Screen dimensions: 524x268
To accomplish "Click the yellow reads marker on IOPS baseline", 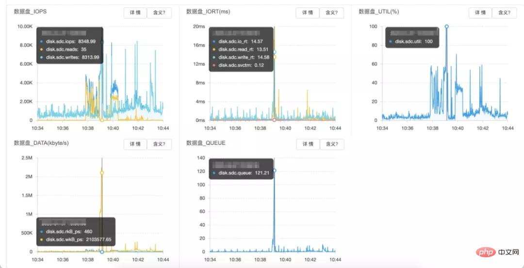I will (x=102, y=120).
